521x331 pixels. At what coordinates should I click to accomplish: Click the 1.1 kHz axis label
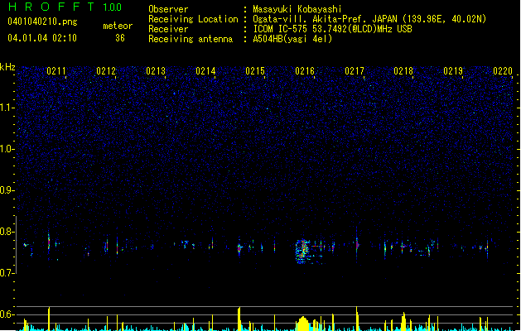tap(7, 108)
